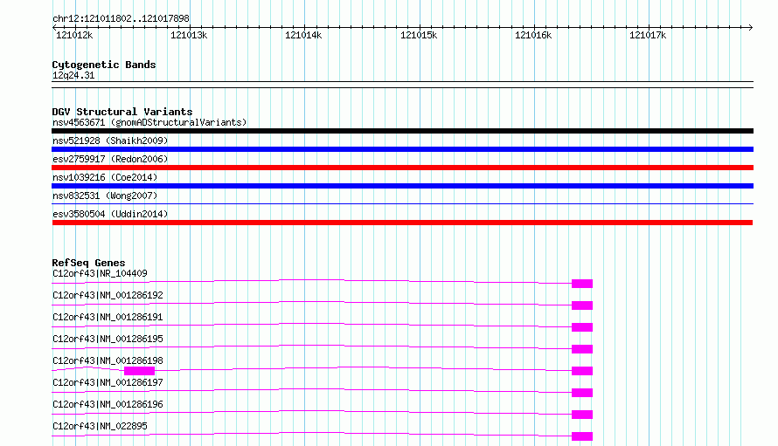Click the blue nsv521928 variant bar
Screen dimensions: 778x446
point(402,149)
